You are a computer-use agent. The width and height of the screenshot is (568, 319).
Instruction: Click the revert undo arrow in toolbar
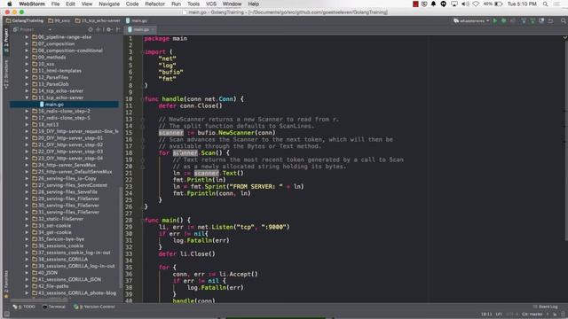coord(550,21)
